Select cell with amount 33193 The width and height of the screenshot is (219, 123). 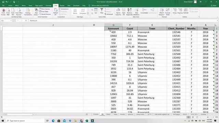click(x=113, y=61)
